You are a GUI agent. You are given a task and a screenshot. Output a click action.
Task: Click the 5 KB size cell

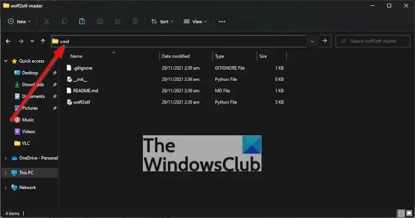(x=279, y=102)
